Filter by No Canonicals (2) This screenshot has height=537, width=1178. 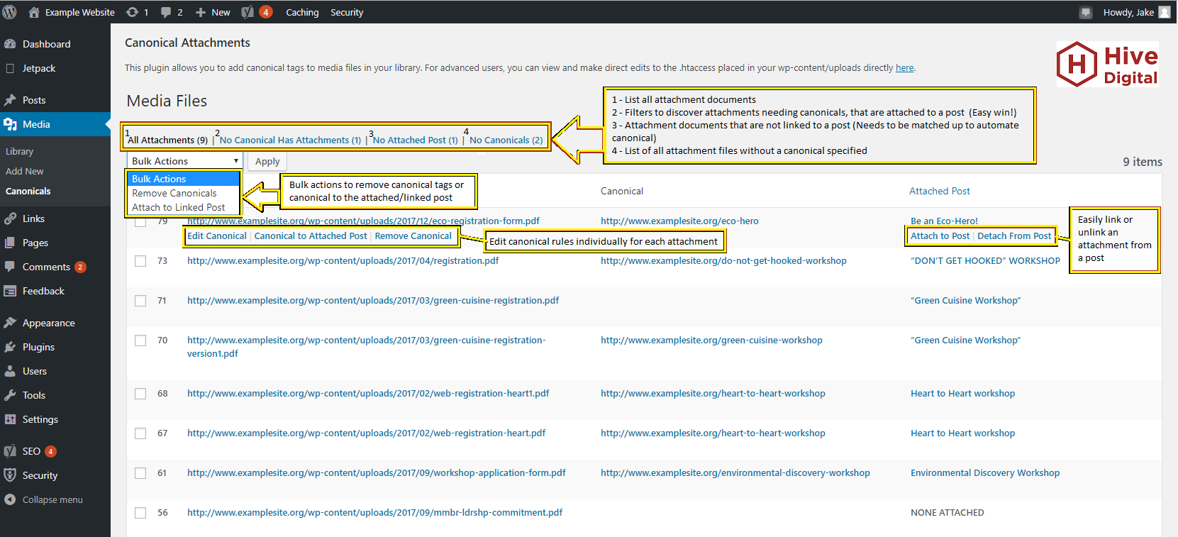pyautogui.click(x=506, y=140)
